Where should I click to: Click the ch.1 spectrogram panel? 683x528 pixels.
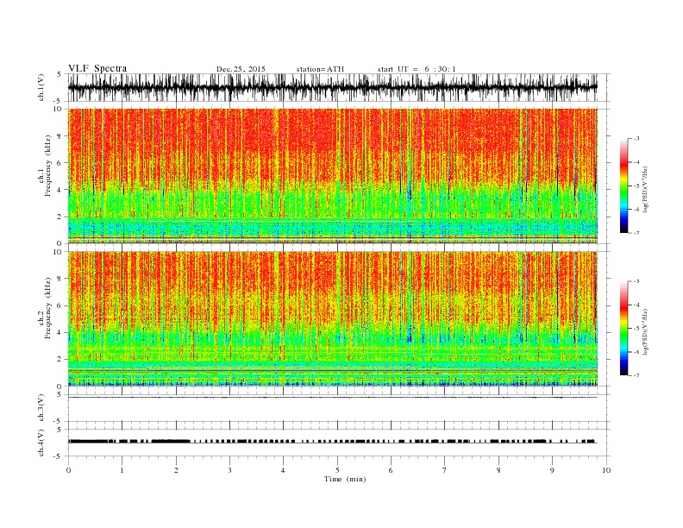pos(333,176)
